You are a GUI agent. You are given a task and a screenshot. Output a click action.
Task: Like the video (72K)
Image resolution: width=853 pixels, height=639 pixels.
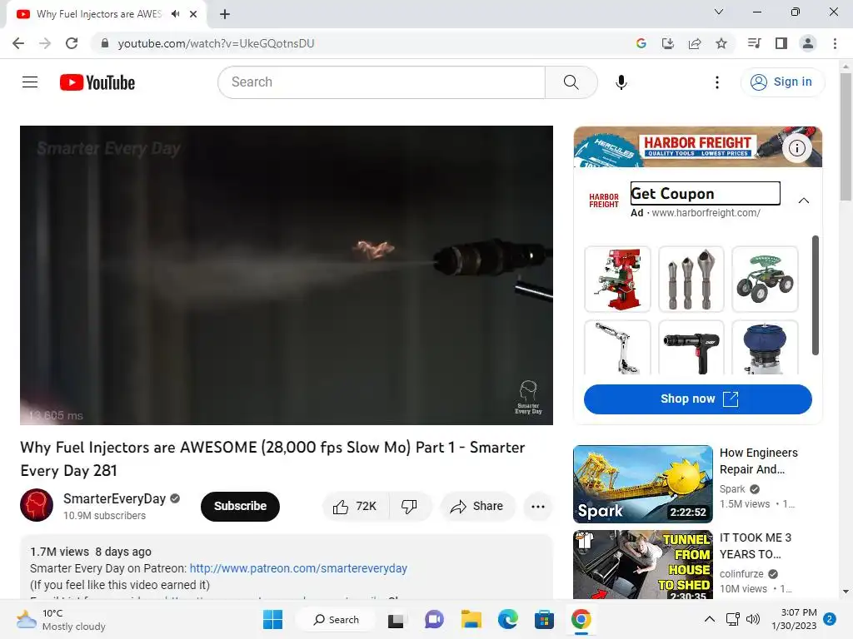[x=356, y=507]
